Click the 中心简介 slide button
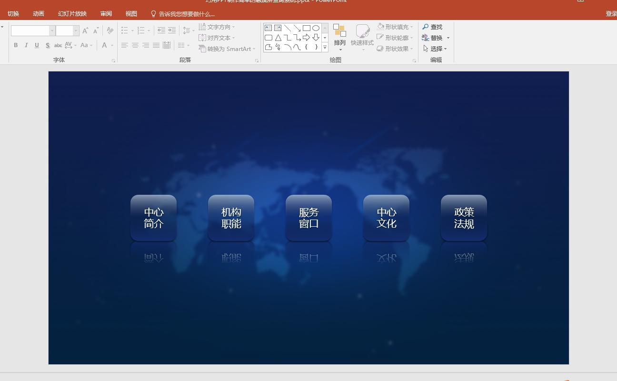The height and width of the screenshot is (381, 617). [x=153, y=218]
